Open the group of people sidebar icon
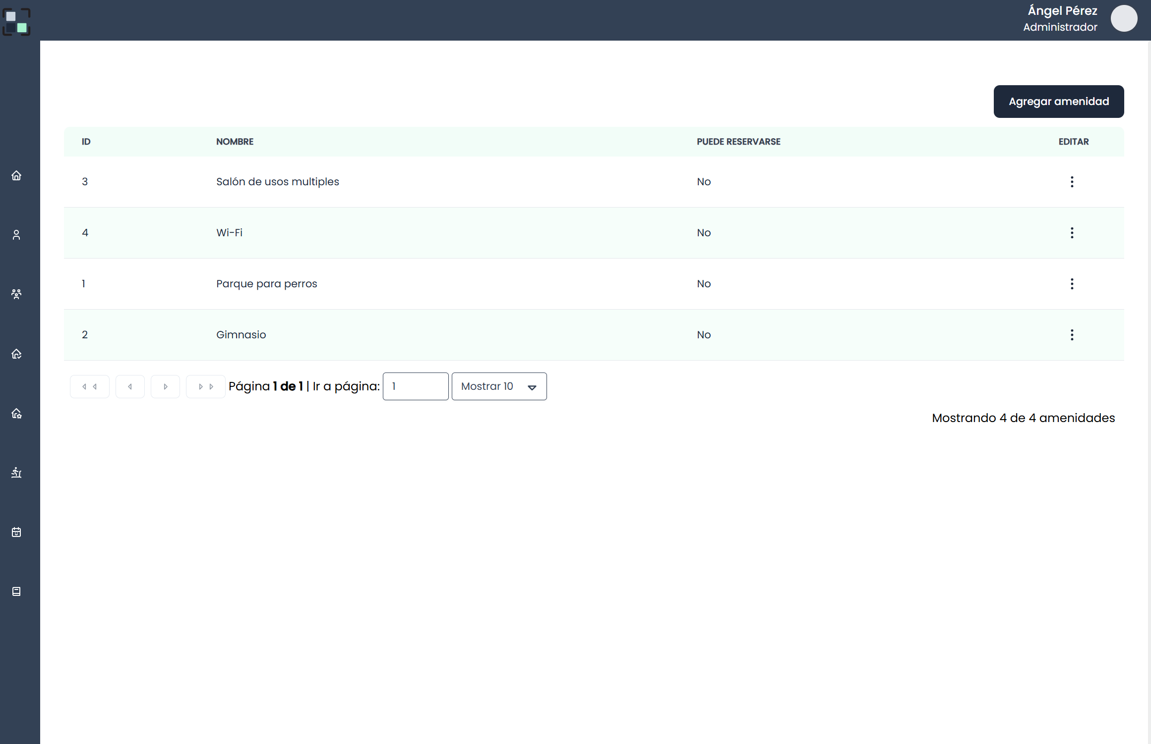 pyautogui.click(x=16, y=294)
